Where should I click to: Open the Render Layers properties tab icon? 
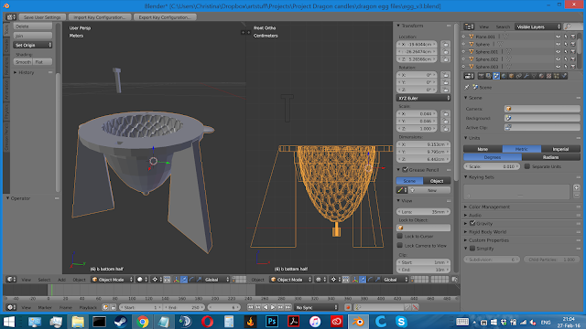tap(488, 76)
